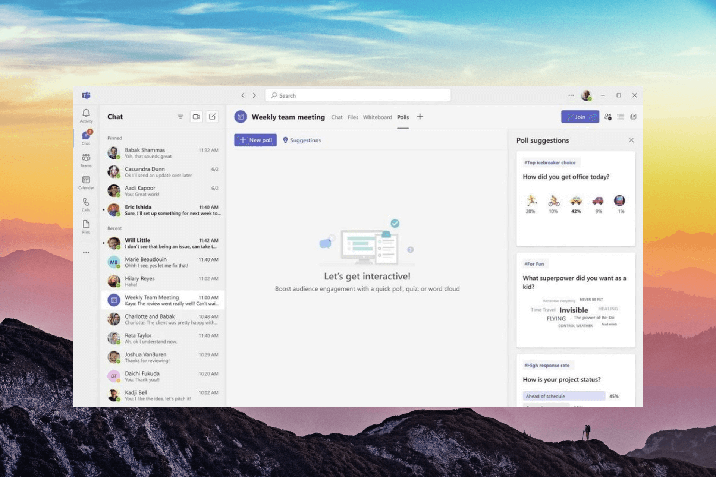Click the taxi 42% option

point(576,204)
